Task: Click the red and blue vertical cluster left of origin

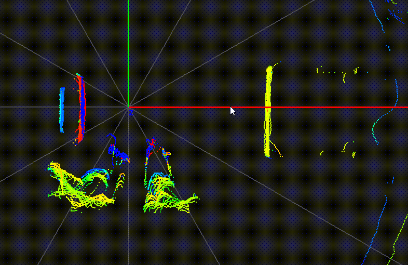Action: click(x=81, y=108)
